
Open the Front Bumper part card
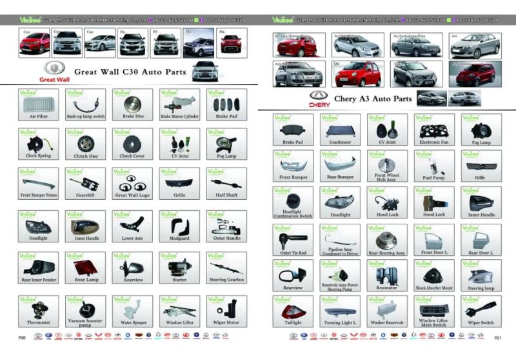pos(293,166)
